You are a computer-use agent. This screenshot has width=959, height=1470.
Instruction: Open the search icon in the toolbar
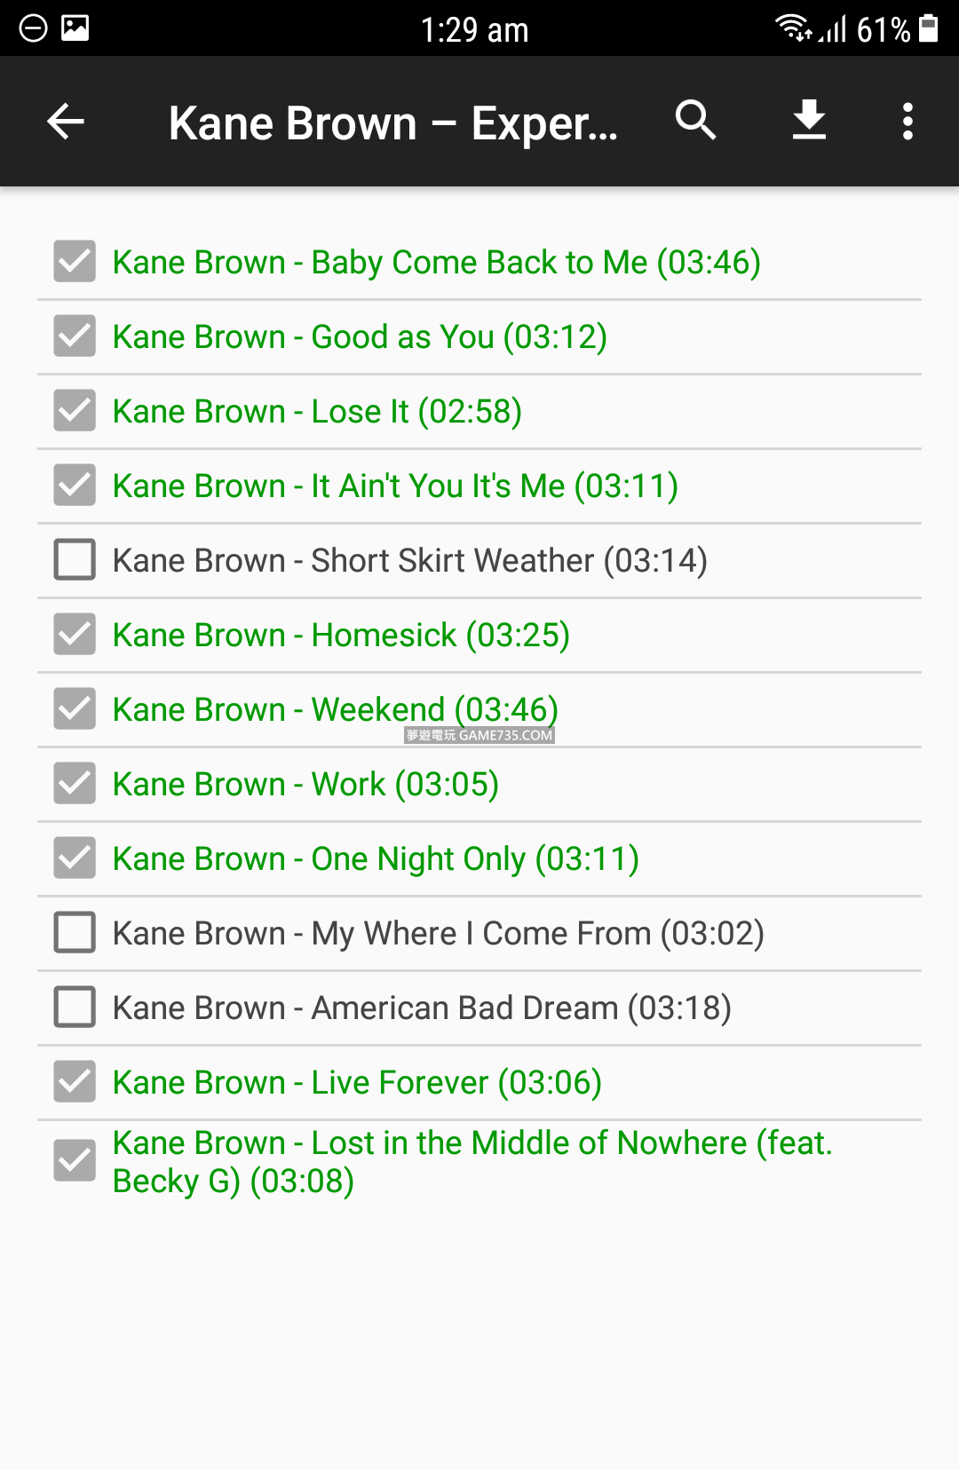click(695, 120)
